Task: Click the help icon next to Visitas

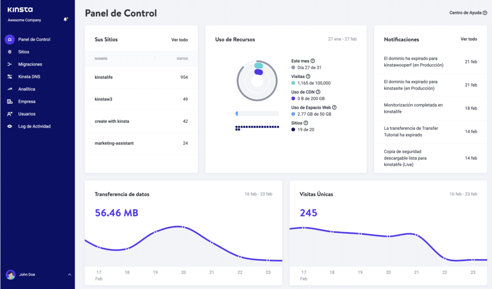Action: point(307,76)
